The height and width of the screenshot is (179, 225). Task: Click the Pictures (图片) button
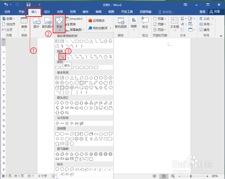pyautogui.click(x=36, y=22)
